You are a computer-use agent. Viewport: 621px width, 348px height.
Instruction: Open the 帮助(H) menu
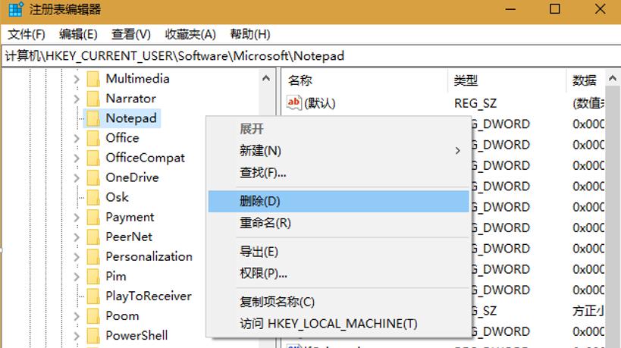click(x=250, y=34)
